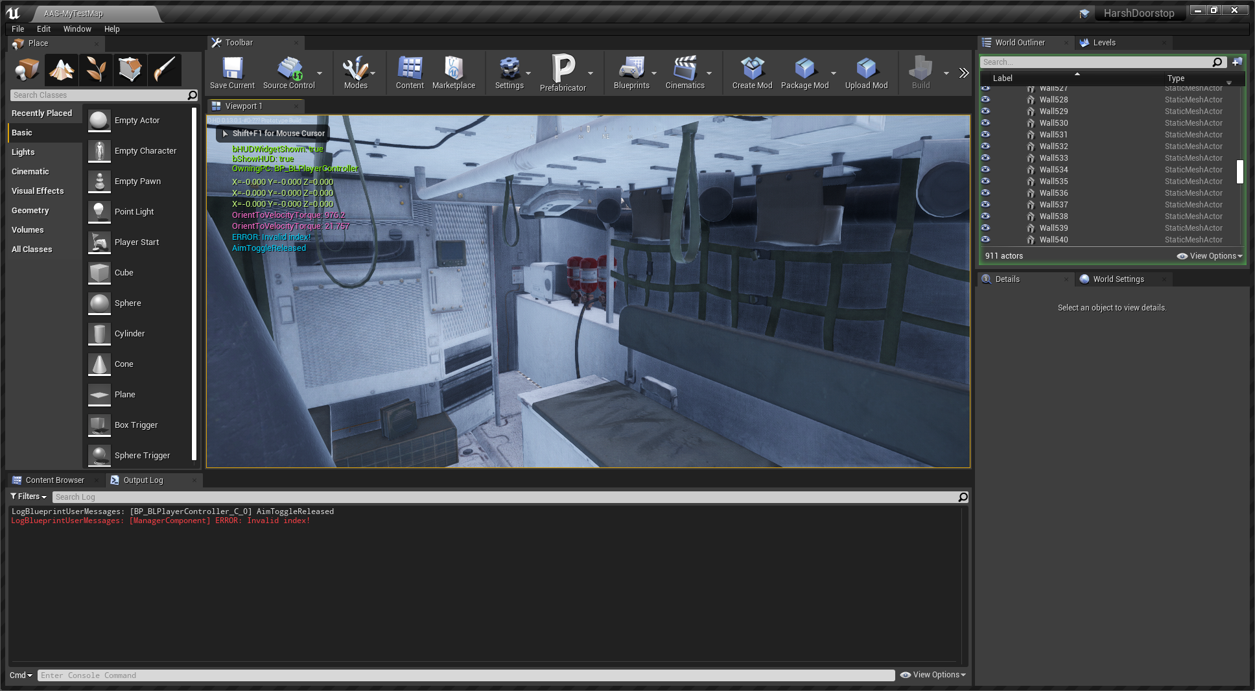The width and height of the screenshot is (1255, 691).
Task: Select the Foliage mode icon in Place panel
Action: (x=96, y=69)
